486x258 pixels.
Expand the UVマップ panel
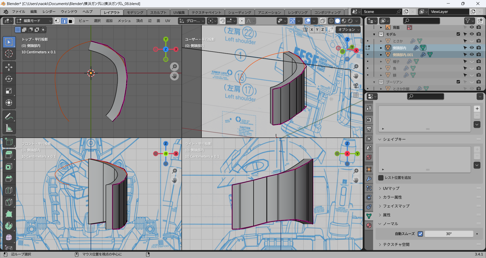(391, 188)
